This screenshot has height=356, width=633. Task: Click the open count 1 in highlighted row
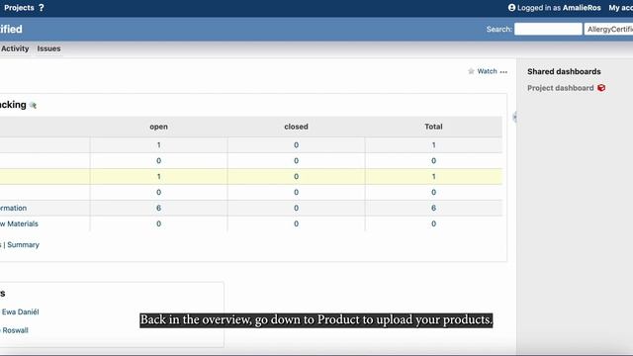(158, 176)
